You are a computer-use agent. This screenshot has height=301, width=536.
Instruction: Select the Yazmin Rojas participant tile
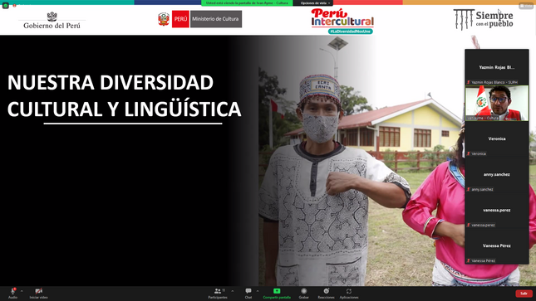click(497, 67)
